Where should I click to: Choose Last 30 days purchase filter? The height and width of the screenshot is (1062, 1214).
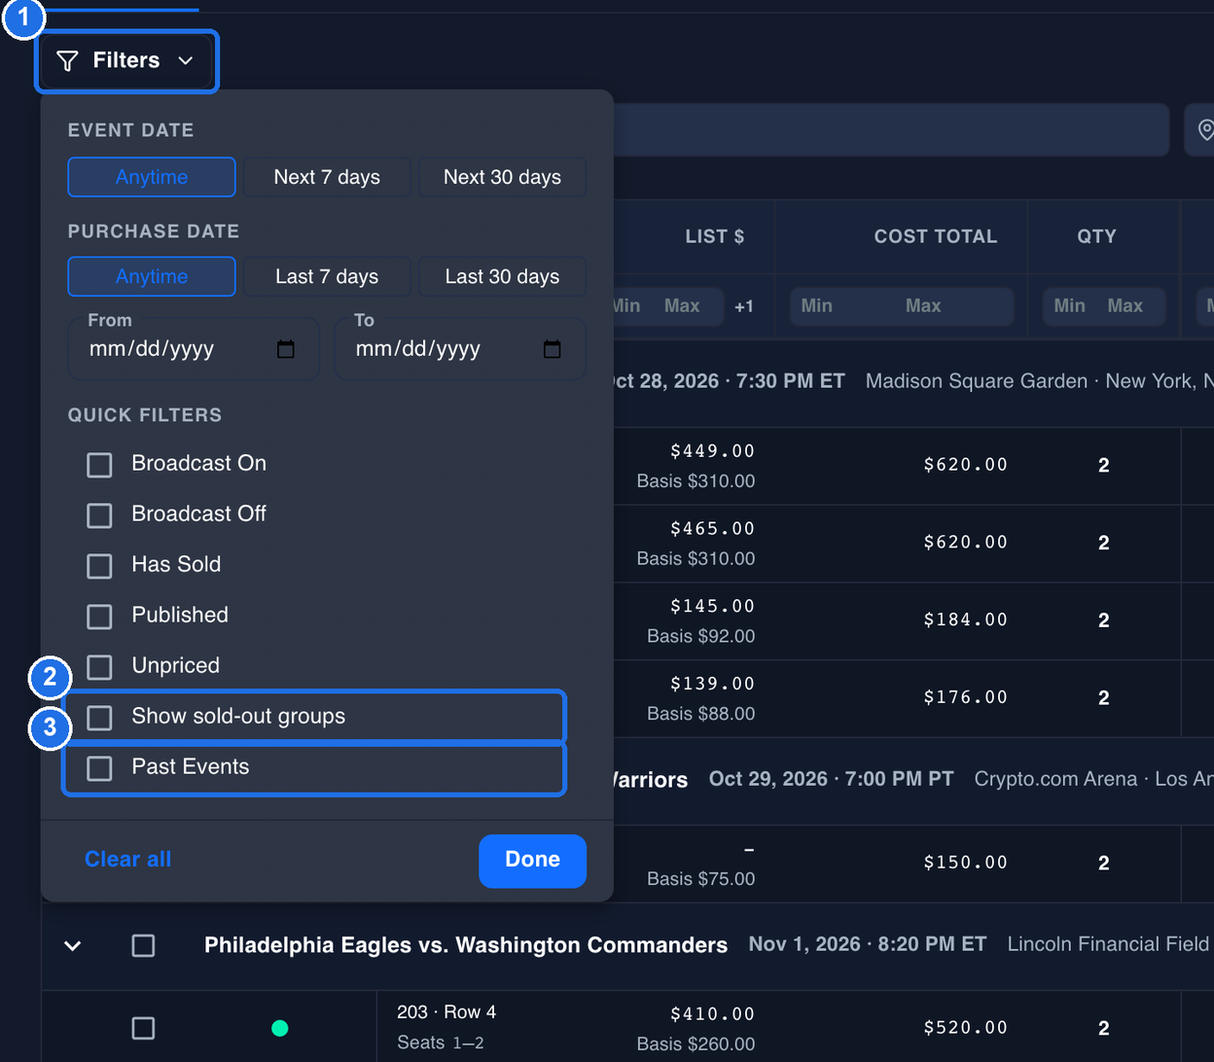click(502, 276)
